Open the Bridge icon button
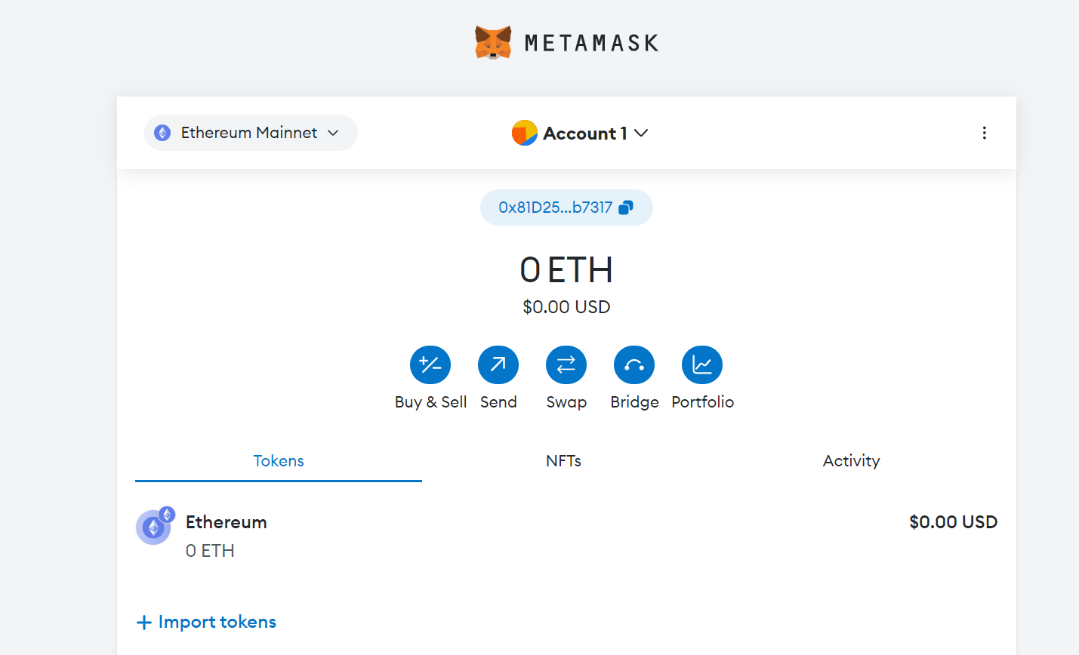Screen dimensions: 1079x655 (634, 365)
